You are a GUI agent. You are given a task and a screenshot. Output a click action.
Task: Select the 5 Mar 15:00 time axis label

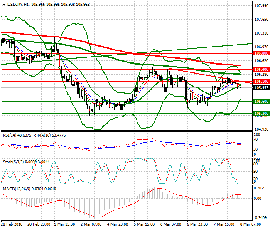pos(144,224)
